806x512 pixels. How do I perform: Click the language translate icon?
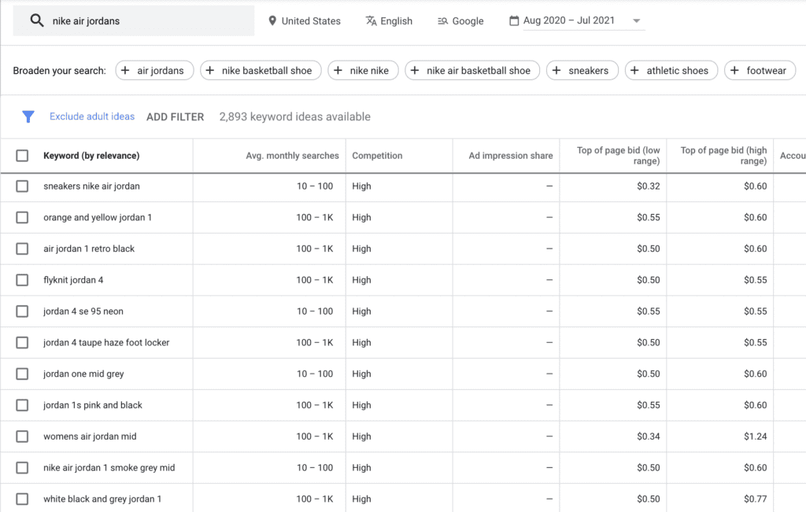coord(371,20)
